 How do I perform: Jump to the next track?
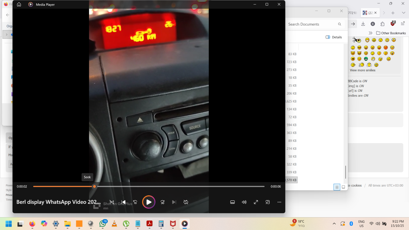coord(174,202)
